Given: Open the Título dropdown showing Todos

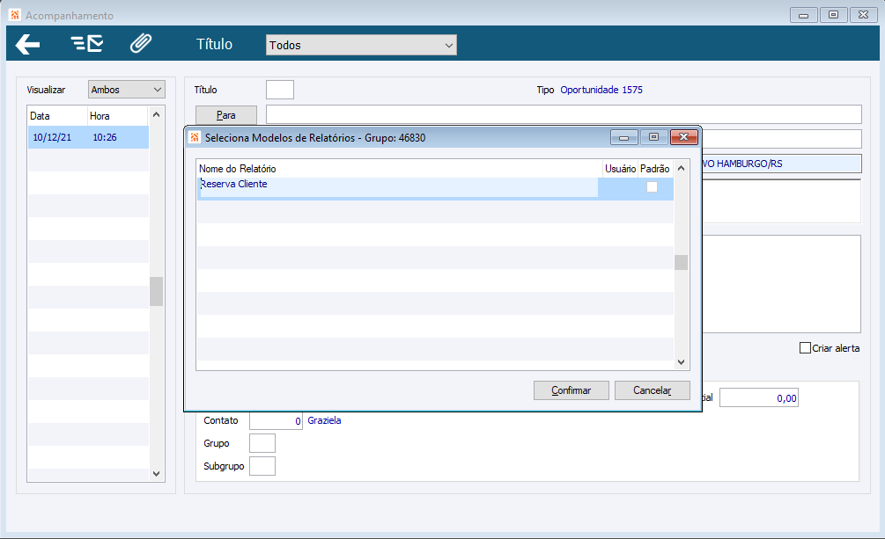Looking at the screenshot, I should pos(361,45).
